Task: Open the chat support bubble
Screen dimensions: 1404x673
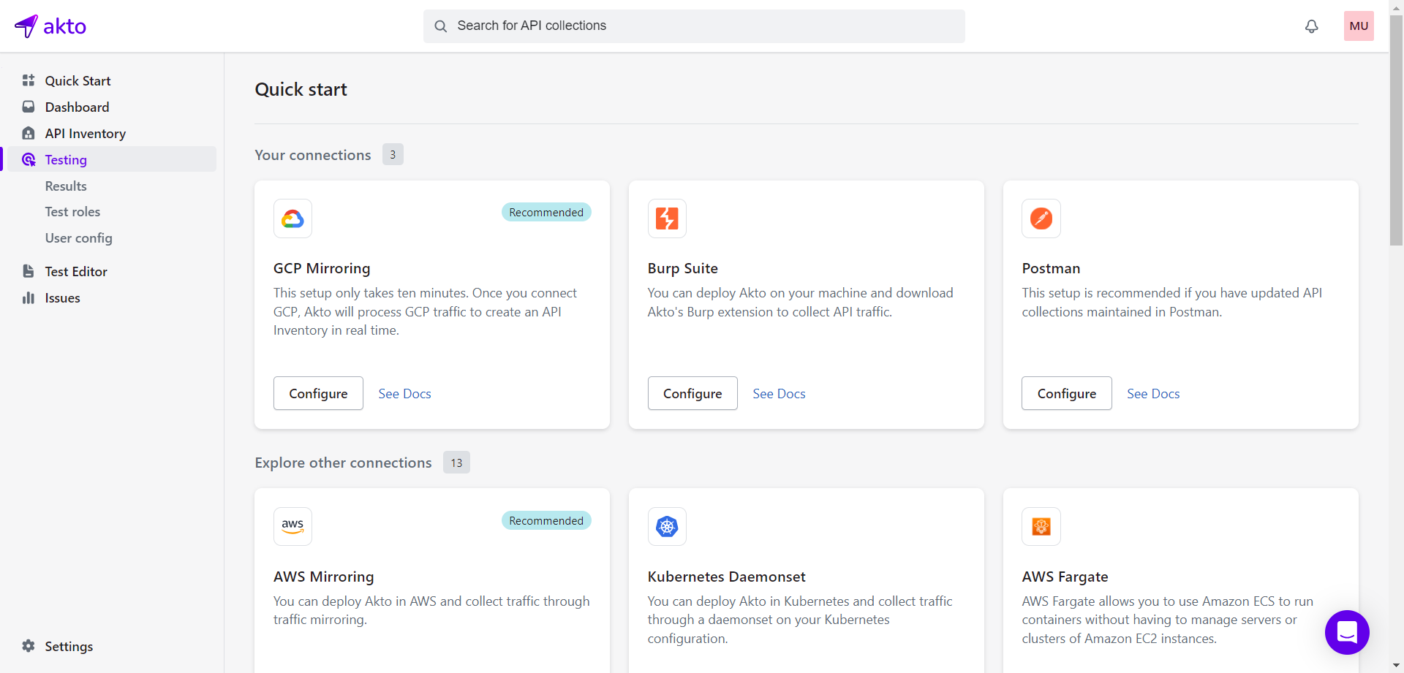Action: [x=1346, y=632]
